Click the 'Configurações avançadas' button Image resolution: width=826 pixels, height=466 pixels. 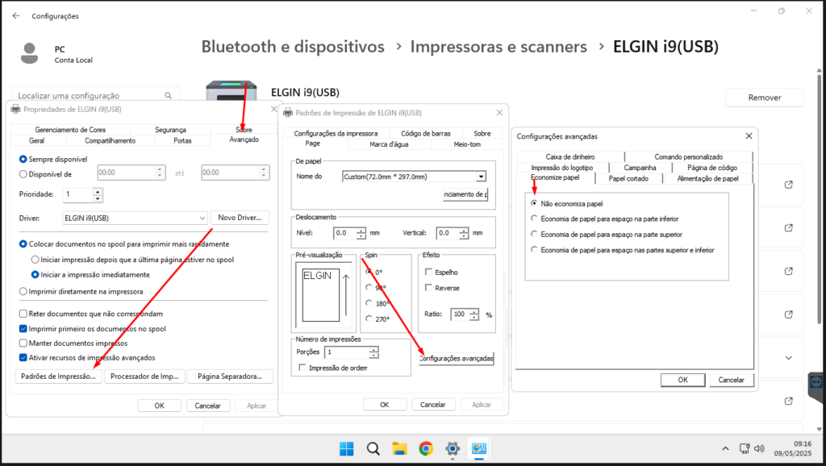click(x=457, y=358)
